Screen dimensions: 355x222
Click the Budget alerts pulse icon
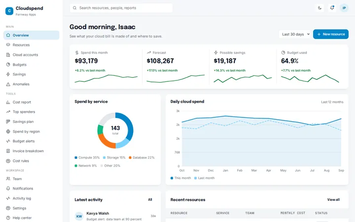[x=8, y=141]
